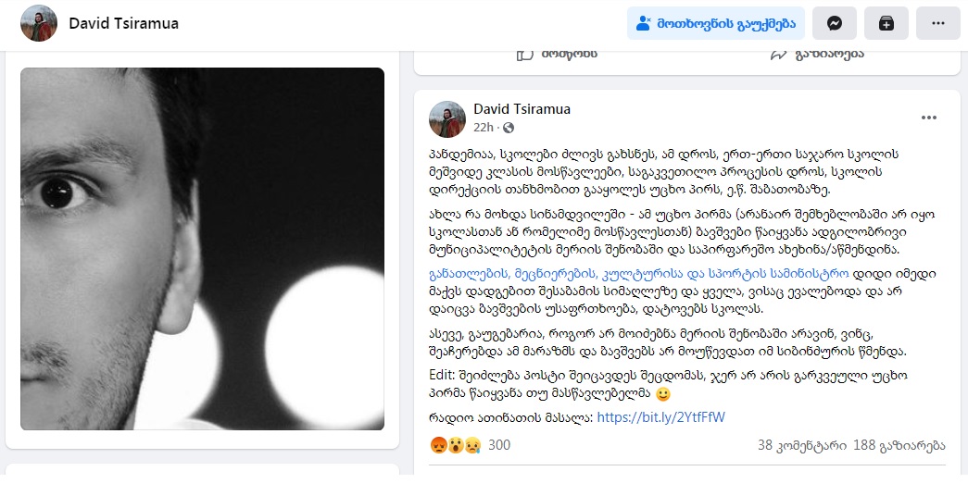This screenshot has height=496, width=968.
Task: Click the add-to-story plus icon in header
Action: tap(886, 23)
